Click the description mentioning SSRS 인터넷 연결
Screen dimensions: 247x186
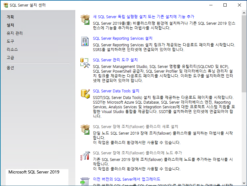164,47
